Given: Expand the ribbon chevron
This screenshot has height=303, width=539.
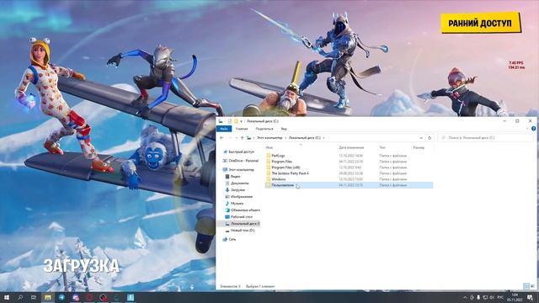Looking at the screenshot, I should [527, 129].
